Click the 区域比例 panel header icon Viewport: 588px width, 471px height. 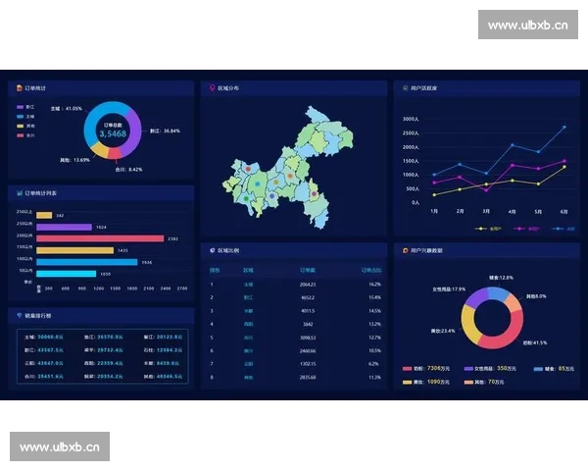(212, 250)
